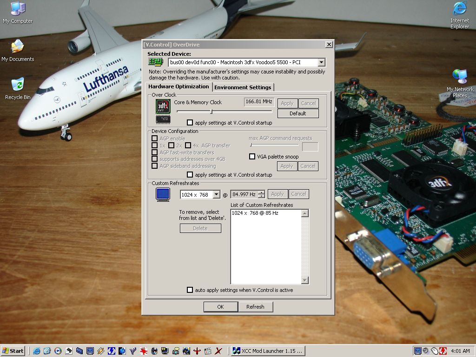This screenshot has width=476, height=357.
Task: Toggle supports addresses over 4GB checkbox
Action: [154, 159]
